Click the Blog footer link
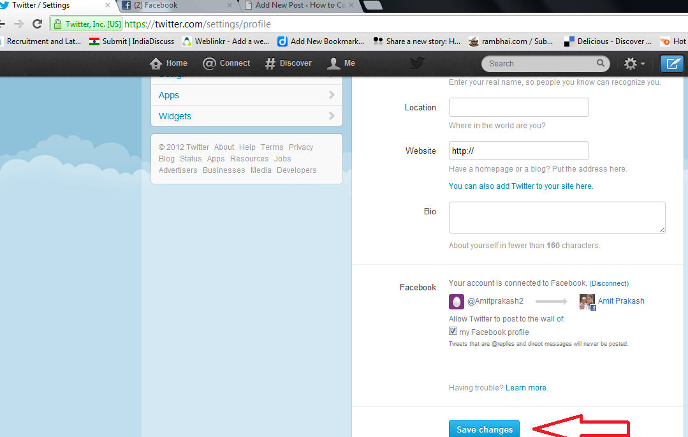The width and height of the screenshot is (688, 437). [166, 159]
